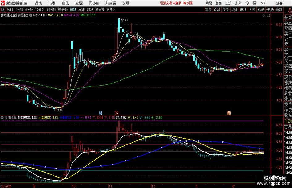Viewport: 292px width, 188px height.
Task: Click the 涨 event marker
Action: click(116, 113)
